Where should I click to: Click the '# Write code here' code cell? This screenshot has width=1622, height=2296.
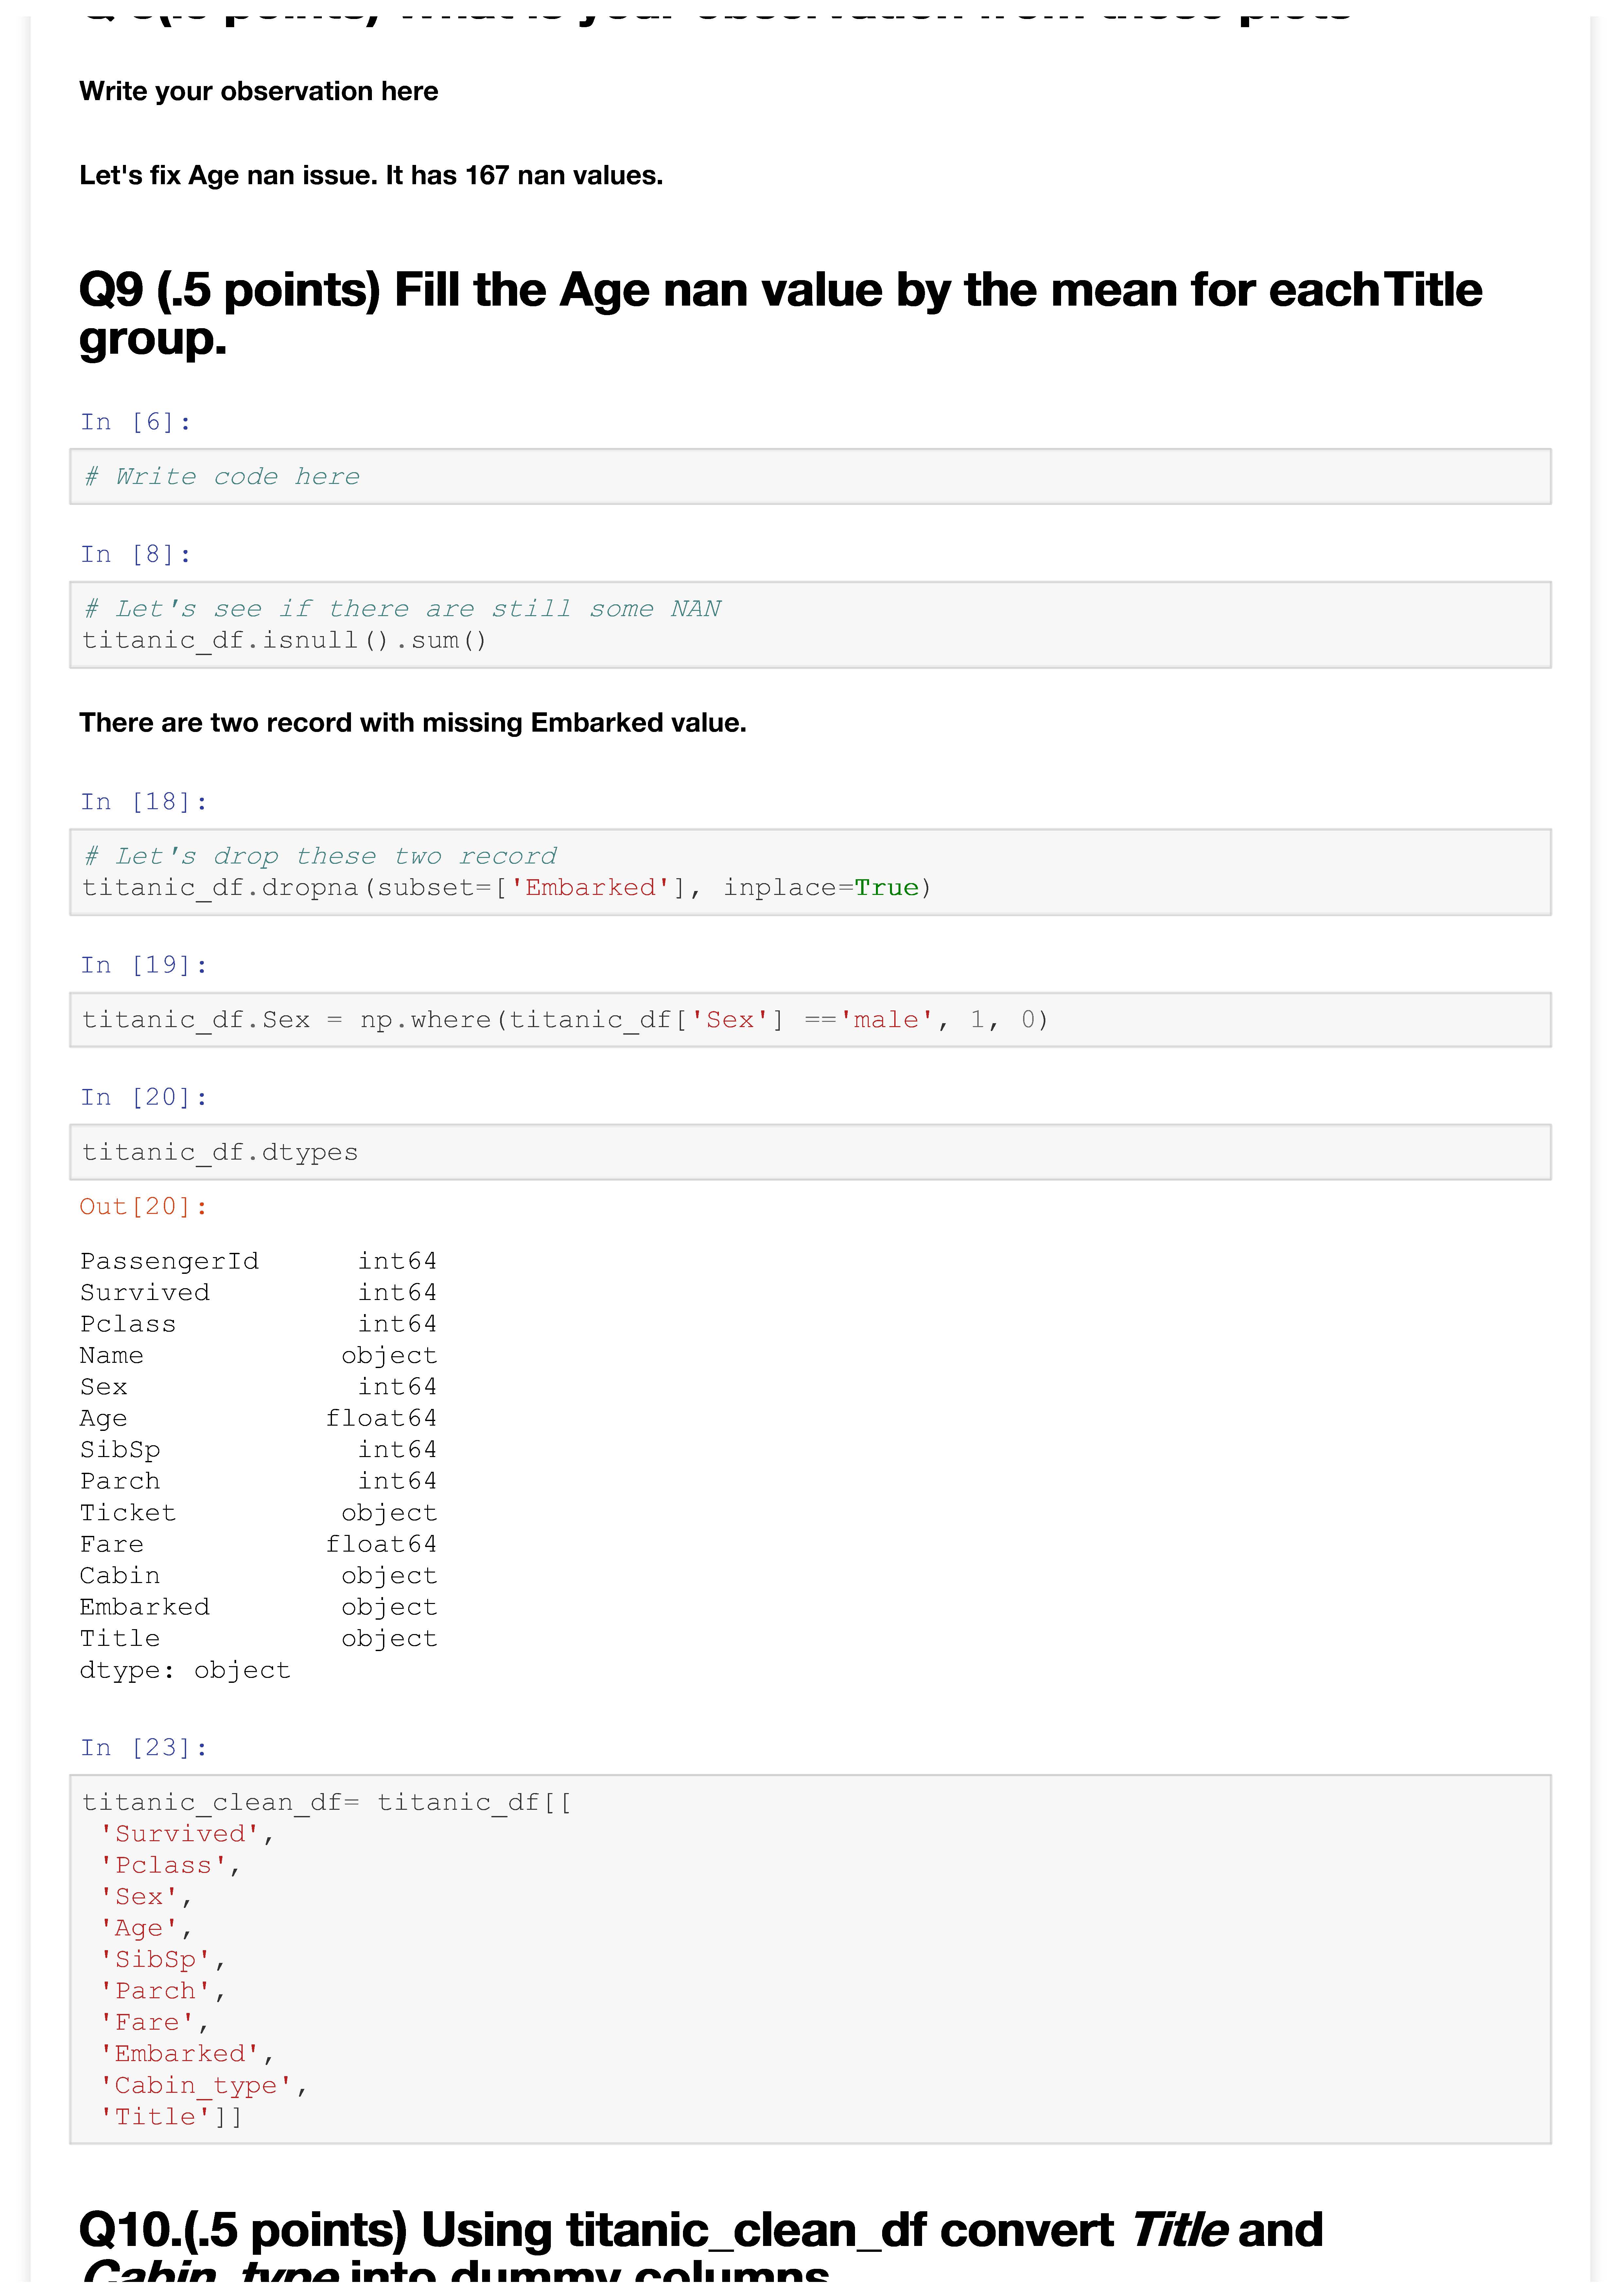[x=810, y=477]
